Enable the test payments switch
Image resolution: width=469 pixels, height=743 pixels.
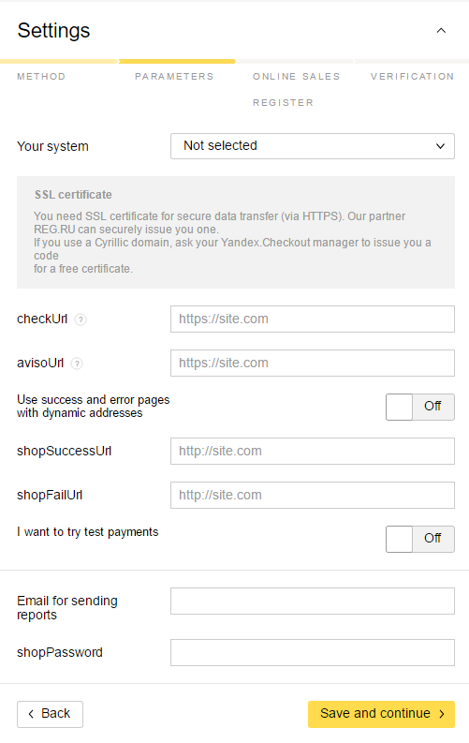[420, 540]
